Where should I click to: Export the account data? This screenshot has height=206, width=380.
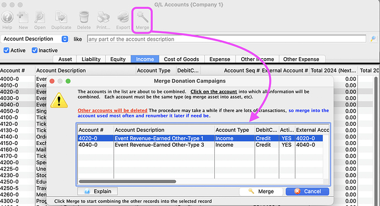coord(123,20)
